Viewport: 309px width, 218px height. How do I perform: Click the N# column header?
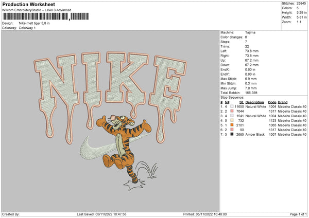pyautogui.click(x=227, y=102)
